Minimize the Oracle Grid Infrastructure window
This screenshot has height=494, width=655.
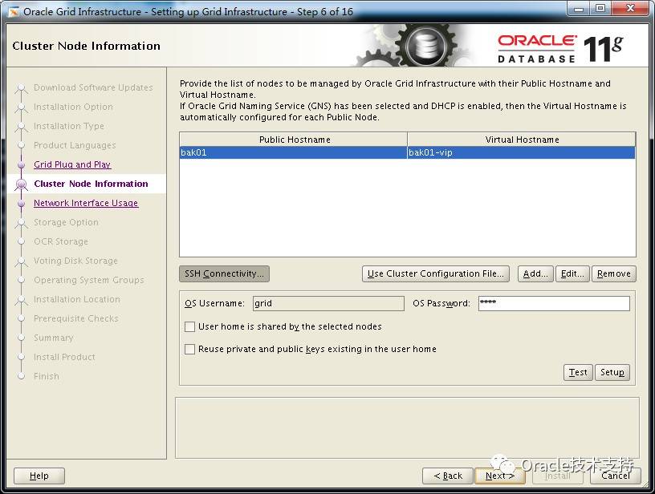[x=579, y=8]
